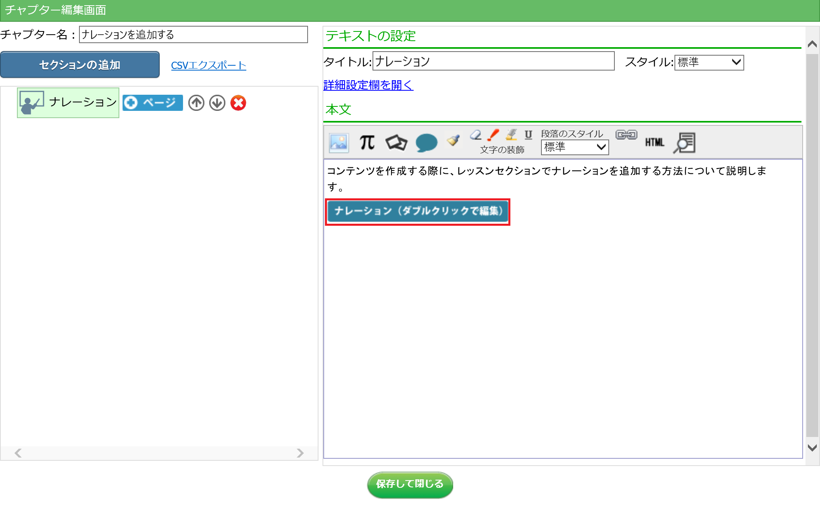Open the preview magnifier document icon
This screenshot has width=820, height=516.
pos(685,143)
